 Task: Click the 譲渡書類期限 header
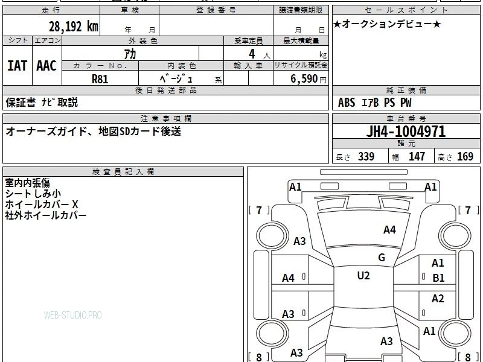301,10
